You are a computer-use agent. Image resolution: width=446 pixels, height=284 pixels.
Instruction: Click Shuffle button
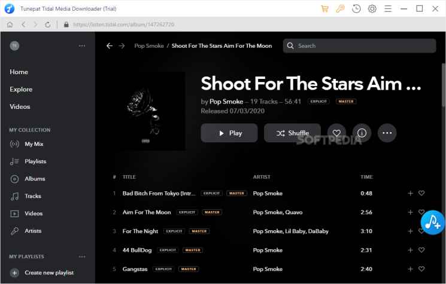292,133
